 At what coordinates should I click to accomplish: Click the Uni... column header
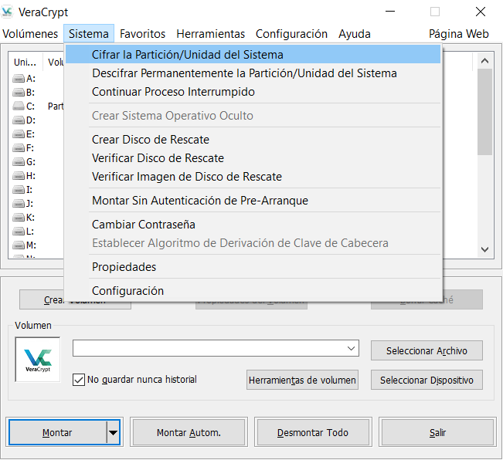(x=25, y=63)
